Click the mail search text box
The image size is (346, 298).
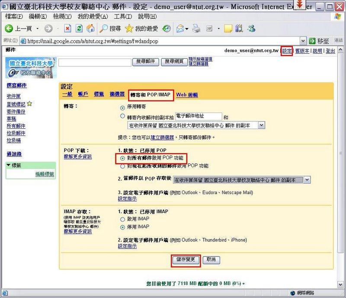pos(95,62)
